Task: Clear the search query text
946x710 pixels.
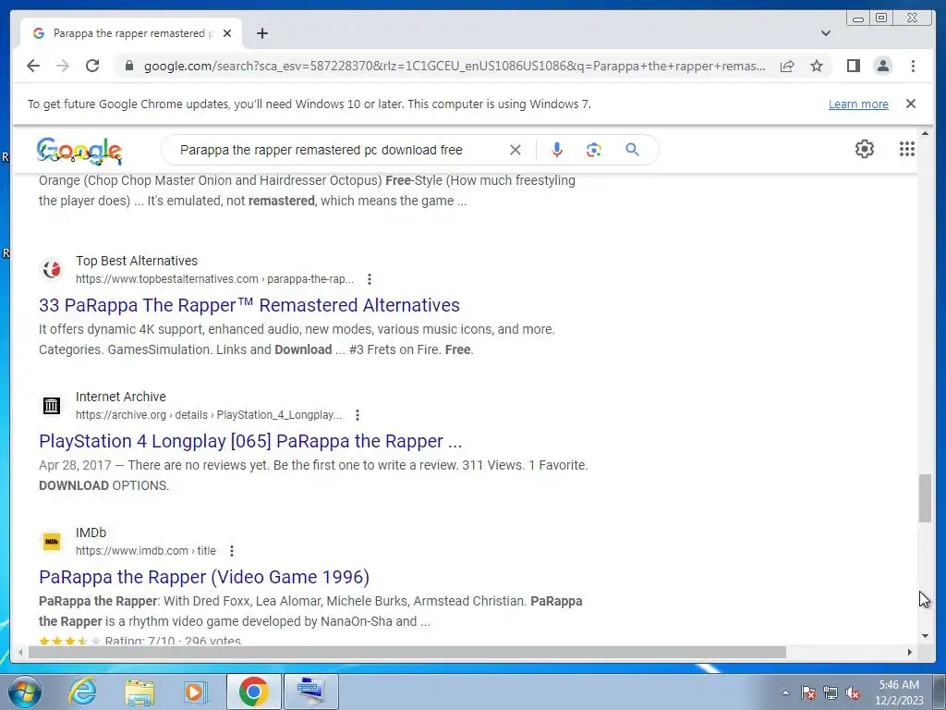Action: pyautogui.click(x=515, y=150)
